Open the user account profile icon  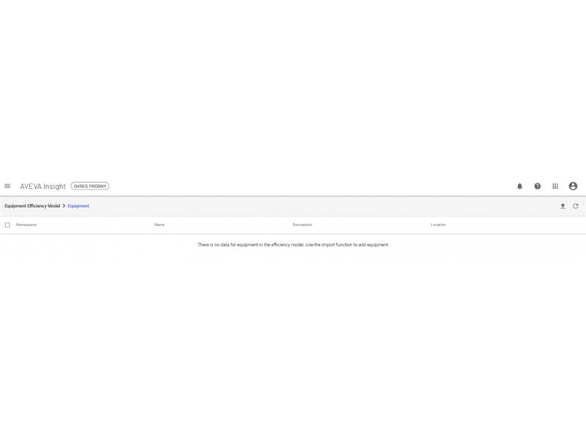pyautogui.click(x=573, y=186)
